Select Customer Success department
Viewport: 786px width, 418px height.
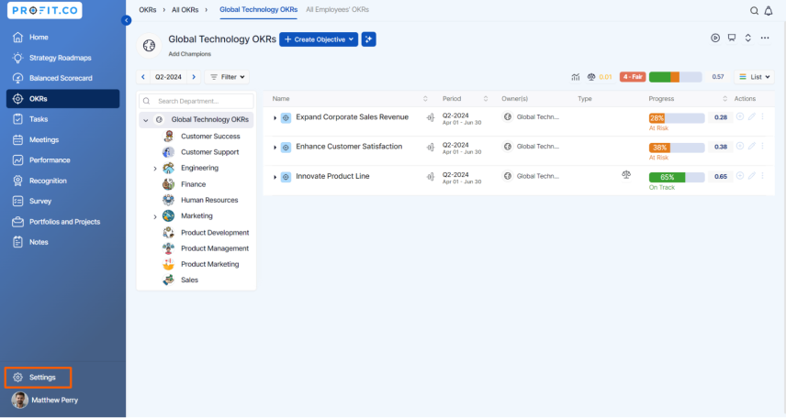tap(210, 137)
